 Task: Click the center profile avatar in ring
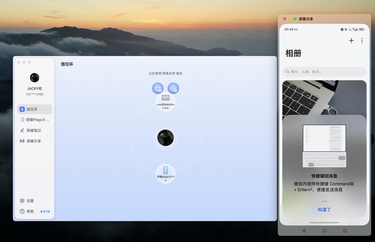(166, 138)
